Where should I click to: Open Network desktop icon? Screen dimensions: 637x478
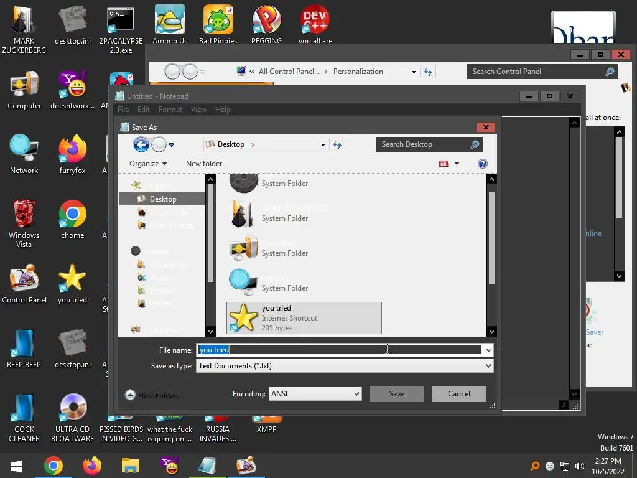(x=24, y=154)
